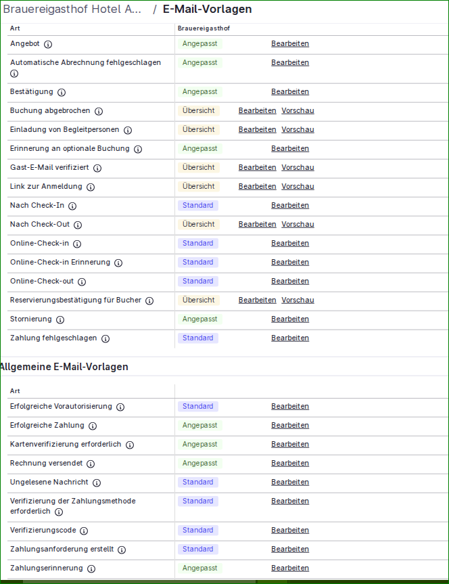Edit the Zahlungserinnerung template
The image size is (449, 584).
coord(290,568)
